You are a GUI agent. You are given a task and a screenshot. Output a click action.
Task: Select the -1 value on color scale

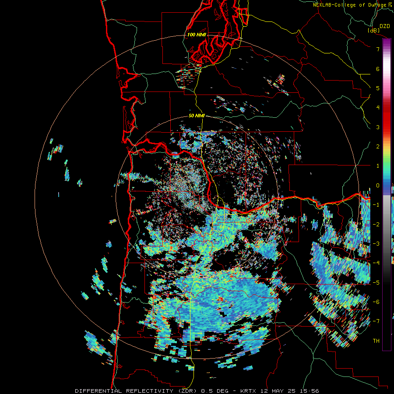(x=376, y=205)
